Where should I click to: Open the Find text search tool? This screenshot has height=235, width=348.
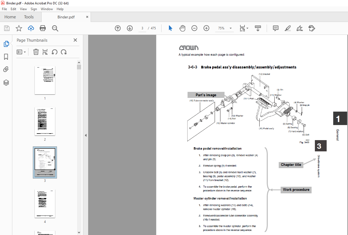tap(55, 28)
